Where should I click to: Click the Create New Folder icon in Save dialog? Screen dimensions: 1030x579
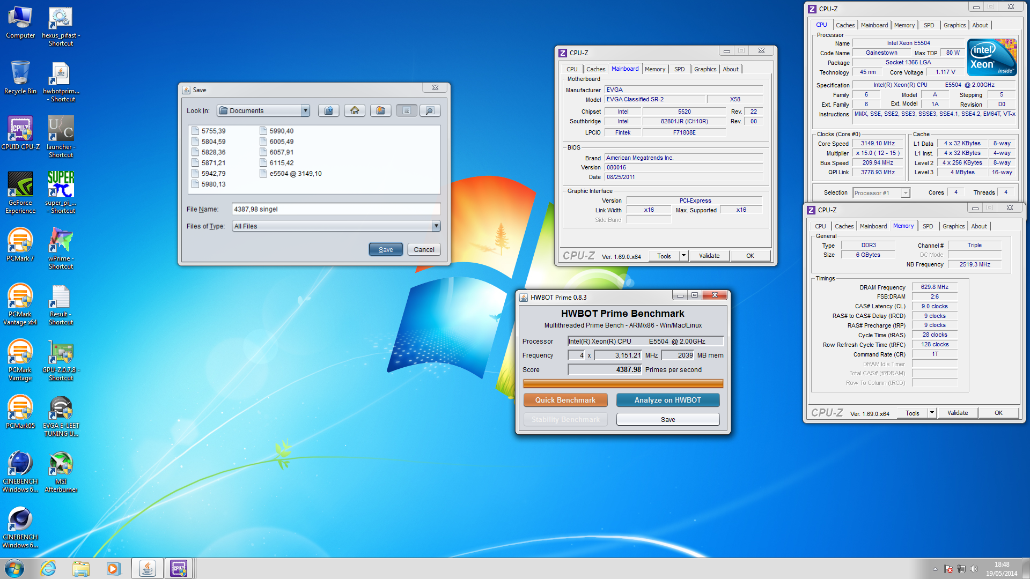380,110
